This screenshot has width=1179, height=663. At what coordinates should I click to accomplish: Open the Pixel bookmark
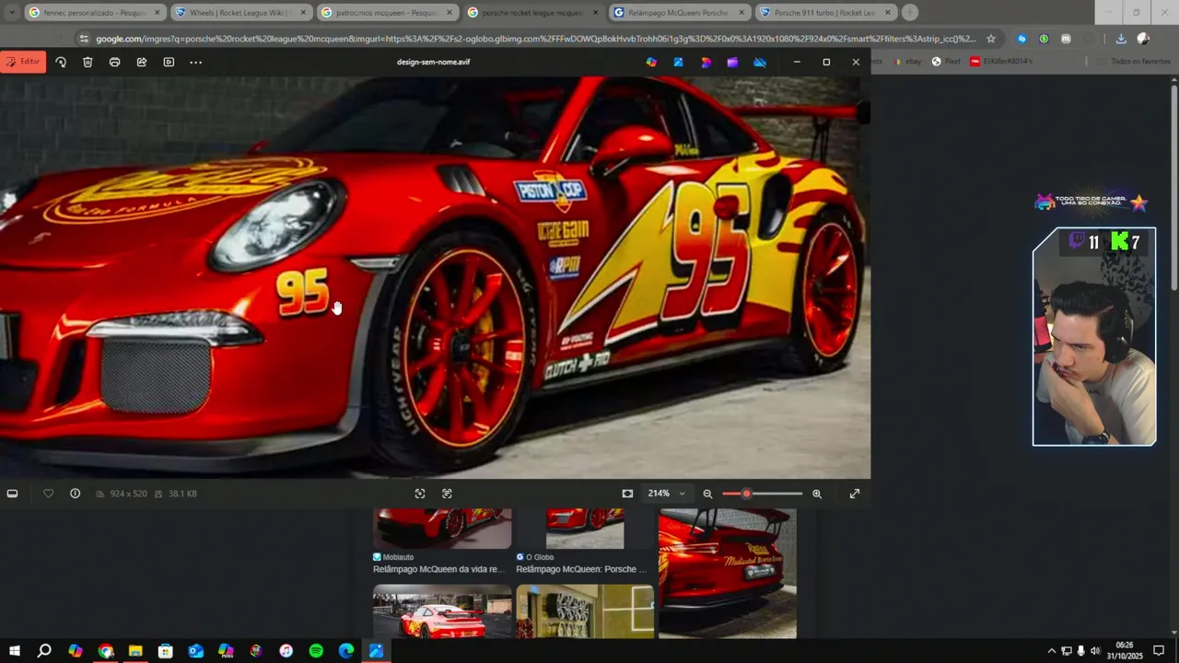coord(946,61)
